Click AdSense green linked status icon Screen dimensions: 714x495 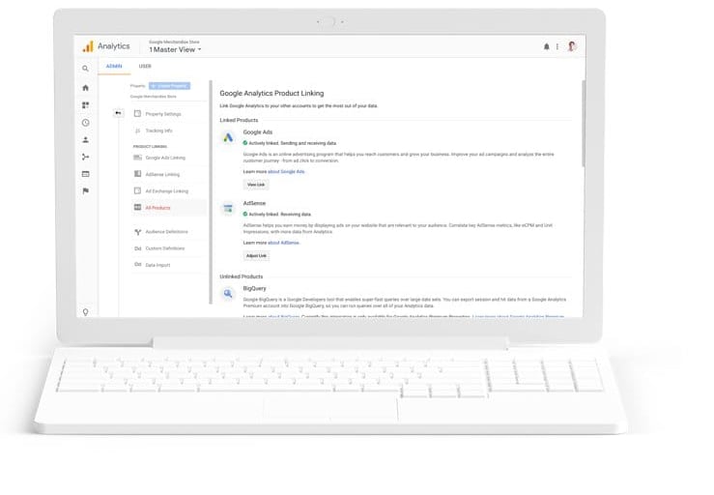click(245, 215)
